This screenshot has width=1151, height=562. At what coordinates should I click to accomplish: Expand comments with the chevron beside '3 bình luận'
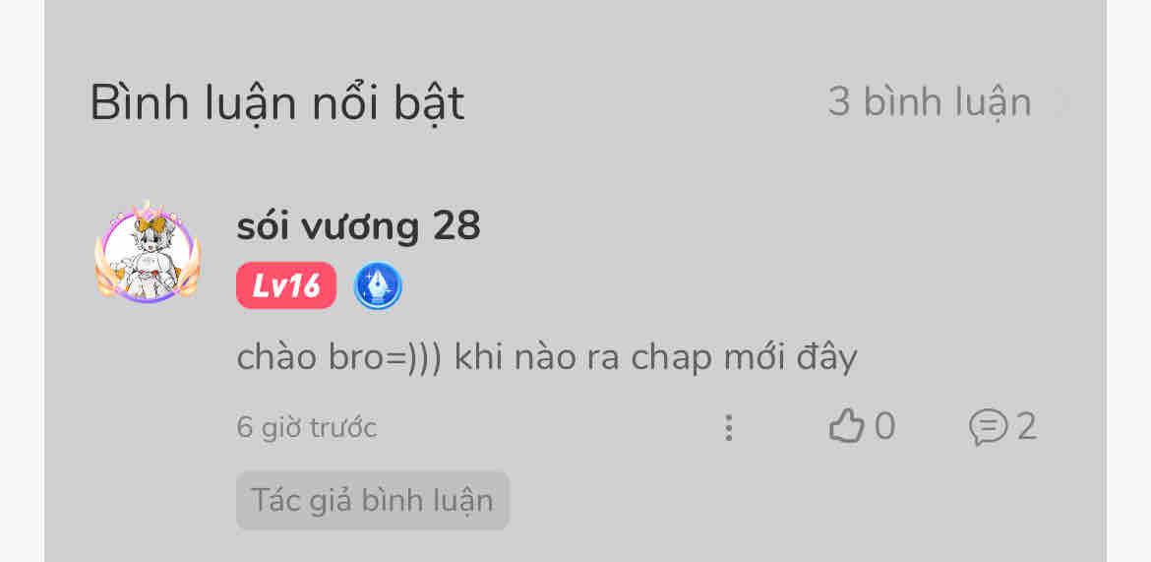click(x=1061, y=102)
